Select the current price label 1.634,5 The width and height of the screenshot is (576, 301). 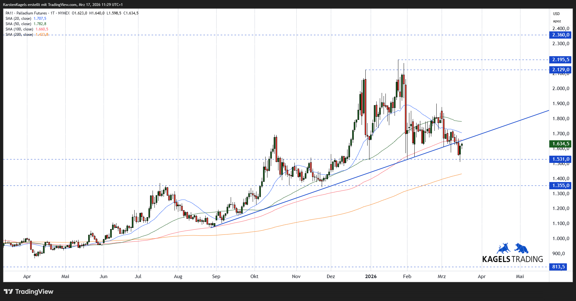(560, 144)
